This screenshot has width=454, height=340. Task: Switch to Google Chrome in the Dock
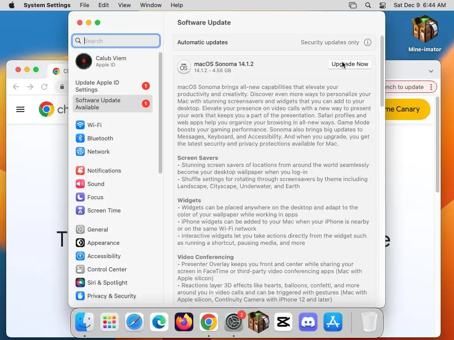coord(209,322)
